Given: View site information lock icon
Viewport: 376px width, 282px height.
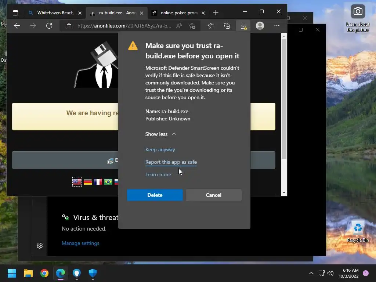Looking at the screenshot, I should point(69,26).
